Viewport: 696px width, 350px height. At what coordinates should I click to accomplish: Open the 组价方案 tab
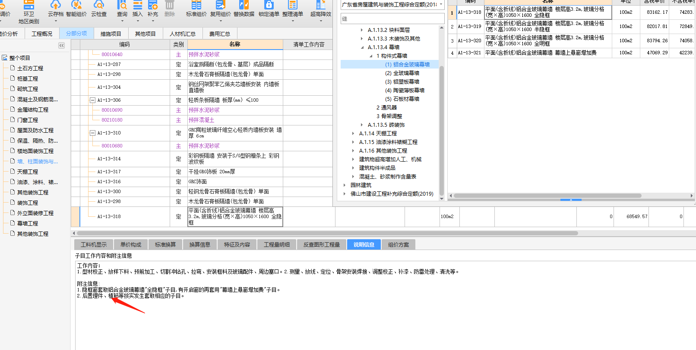tap(399, 244)
